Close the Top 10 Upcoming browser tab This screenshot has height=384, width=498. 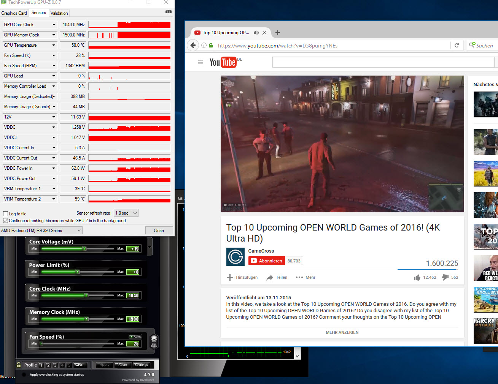tap(264, 33)
